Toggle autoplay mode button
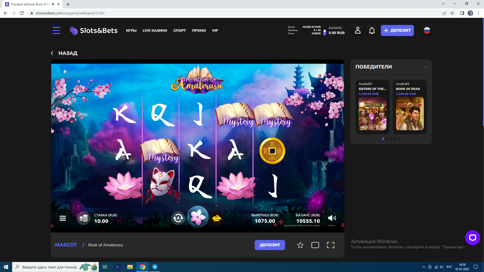This screenshot has height=272, width=484. [178, 218]
